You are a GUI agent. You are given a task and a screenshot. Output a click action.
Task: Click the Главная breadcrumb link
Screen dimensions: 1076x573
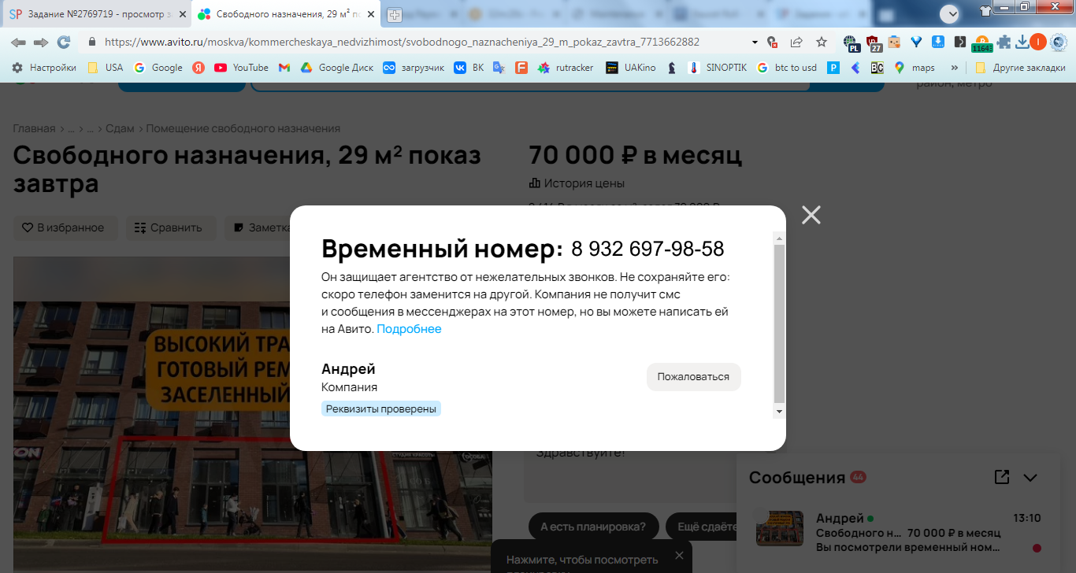34,128
